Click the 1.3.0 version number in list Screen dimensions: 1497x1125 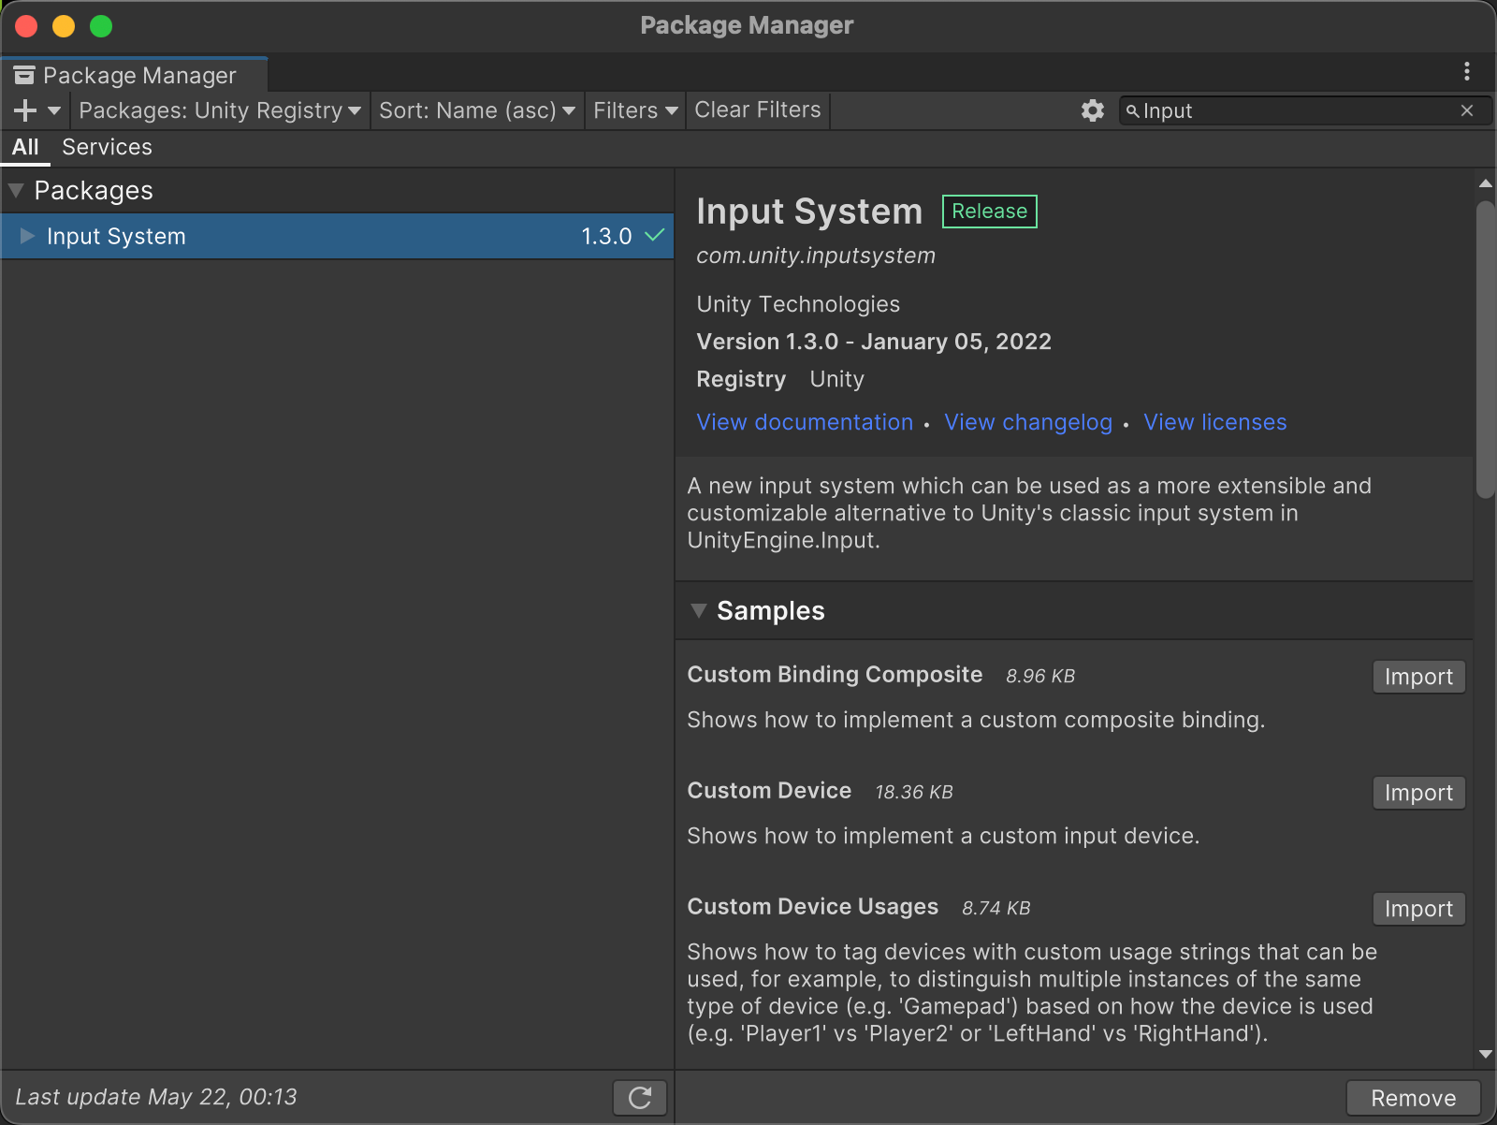point(606,236)
